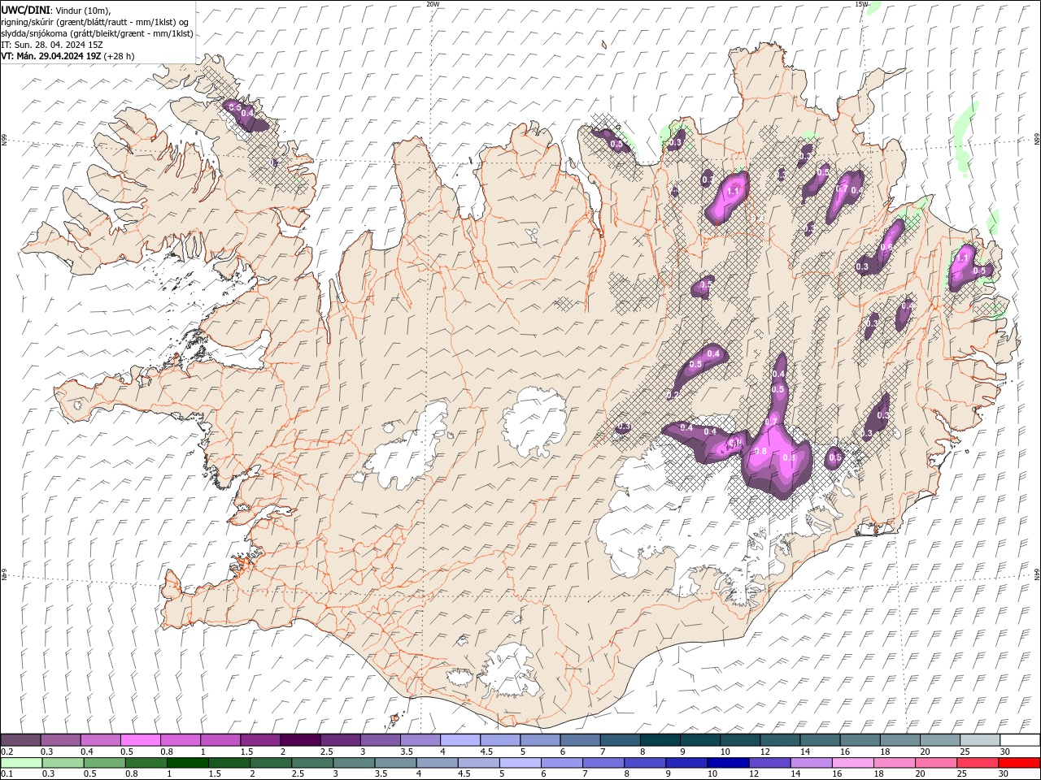Pick the dark teal snow swatch starting at 8
Image resolution: width=1041 pixels, height=780 pixels.
coord(660,739)
